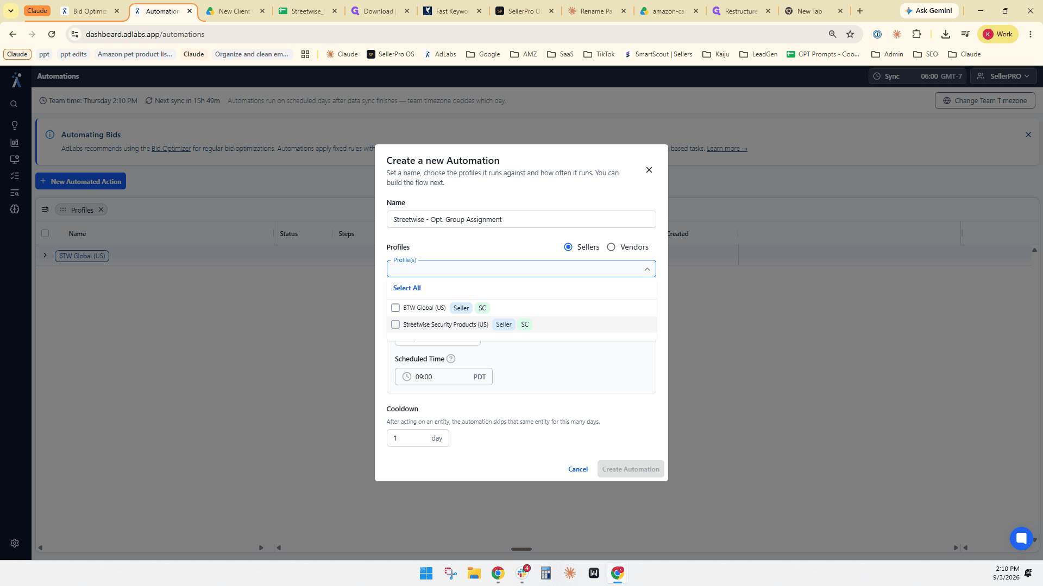
Task: Open the 1Password extension icon
Action: tap(877, 34)
